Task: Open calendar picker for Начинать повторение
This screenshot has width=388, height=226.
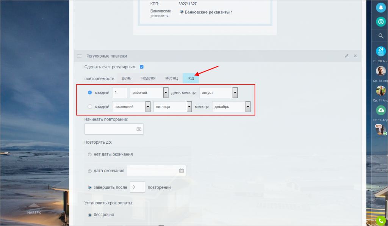Action: (139, 129)
